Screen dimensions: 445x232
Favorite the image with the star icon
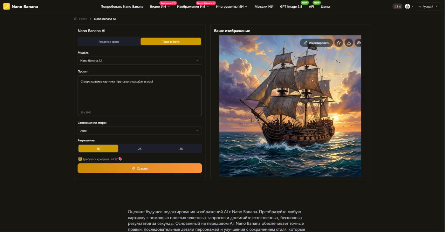pyautogui.click(x=339, y=43)
